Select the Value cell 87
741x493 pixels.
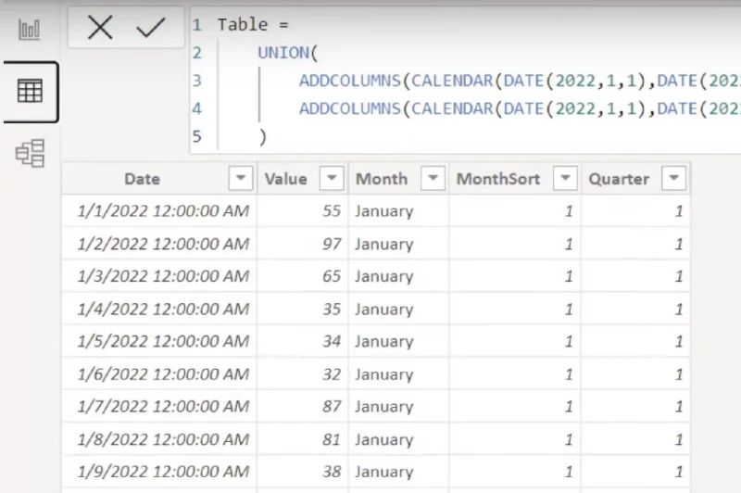tap(303, 406)
